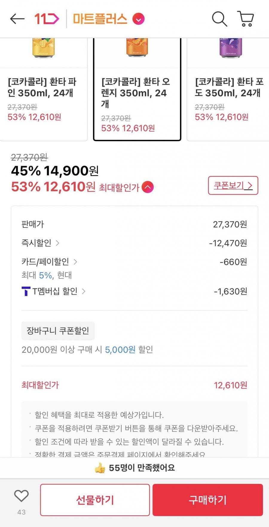Open the shopping cart icon

click(x=246, y=19)
